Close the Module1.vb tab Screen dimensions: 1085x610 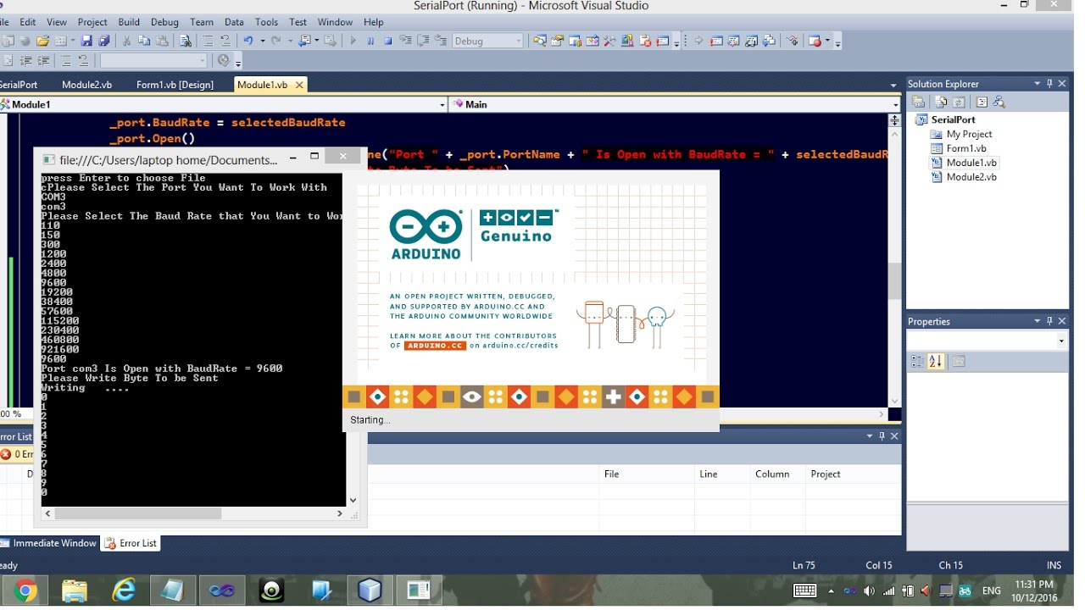point(298,85)
